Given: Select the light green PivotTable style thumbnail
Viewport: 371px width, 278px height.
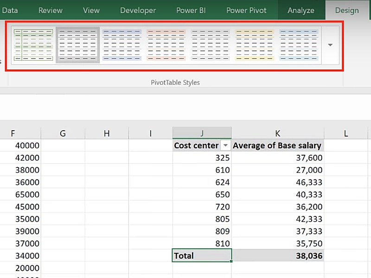Looking at the screenshot, I should [33, 45].
